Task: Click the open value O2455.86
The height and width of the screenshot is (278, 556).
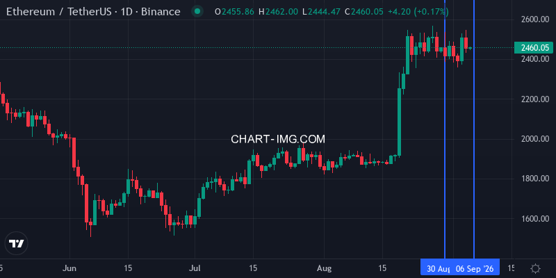Action: tap(234, 12)
